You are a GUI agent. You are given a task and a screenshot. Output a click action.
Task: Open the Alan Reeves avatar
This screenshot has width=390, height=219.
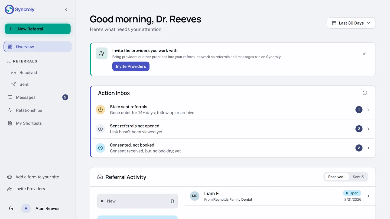[x=26, y=208]
